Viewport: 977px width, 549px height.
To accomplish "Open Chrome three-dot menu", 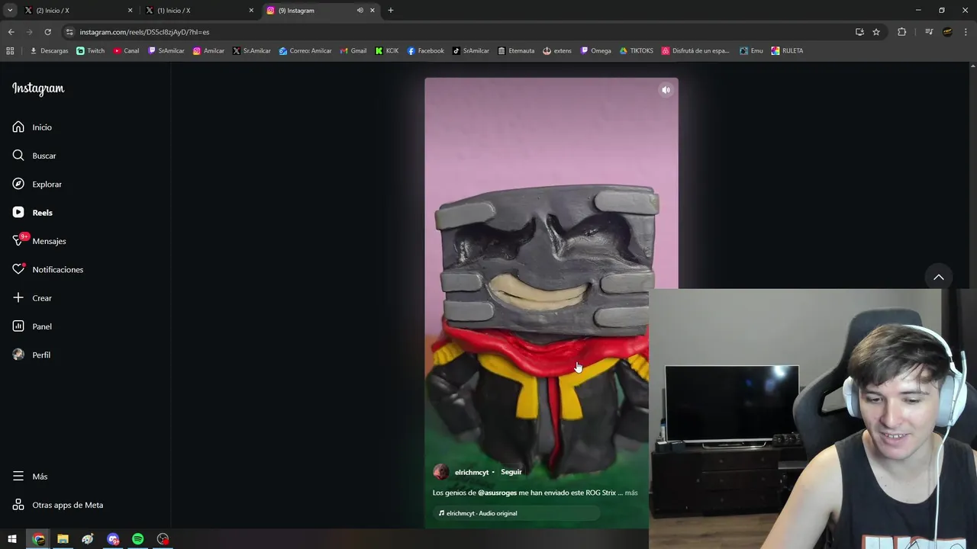I will (966, 32).
